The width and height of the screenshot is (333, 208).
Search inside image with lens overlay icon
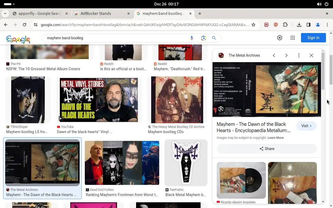pyautogui.click(x=221, y=109)
